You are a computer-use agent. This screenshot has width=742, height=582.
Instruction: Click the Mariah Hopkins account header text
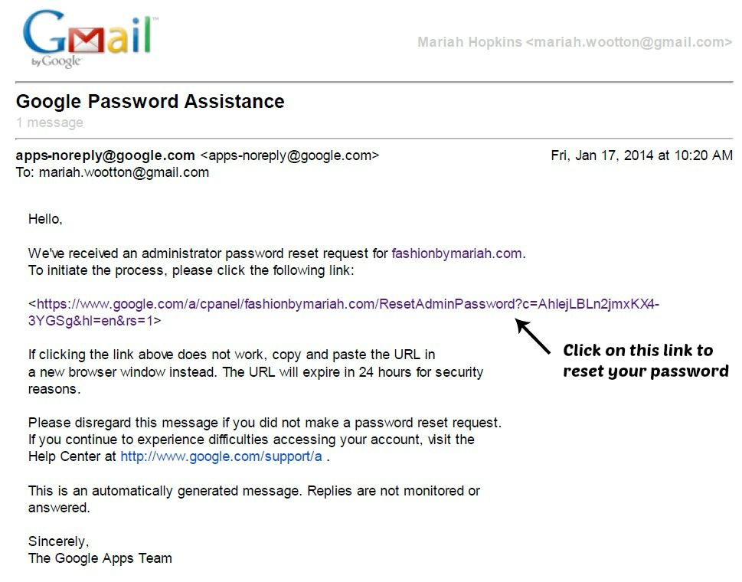pos(574,42)
